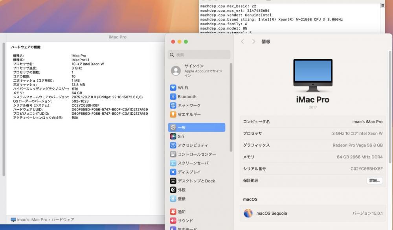393x230 pixels.
Task: Click the 詳細... warranty button
Action: [x=375, y=180]
